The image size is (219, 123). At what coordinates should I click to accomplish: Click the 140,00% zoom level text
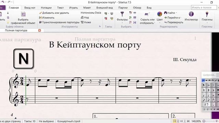point(196,121)
